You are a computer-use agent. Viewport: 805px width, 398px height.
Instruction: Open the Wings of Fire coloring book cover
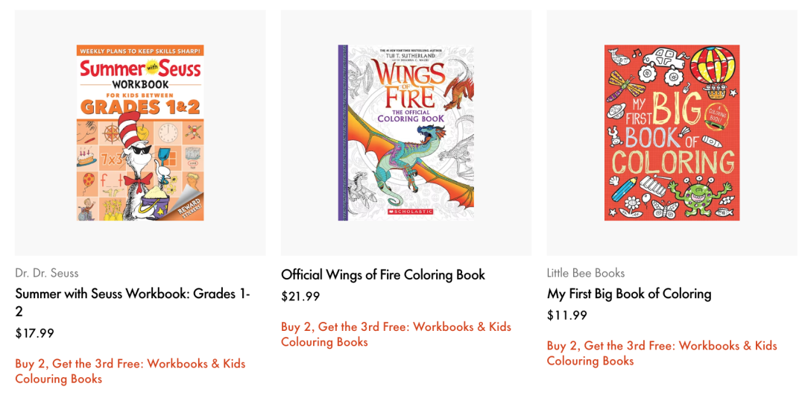point(405,133)
